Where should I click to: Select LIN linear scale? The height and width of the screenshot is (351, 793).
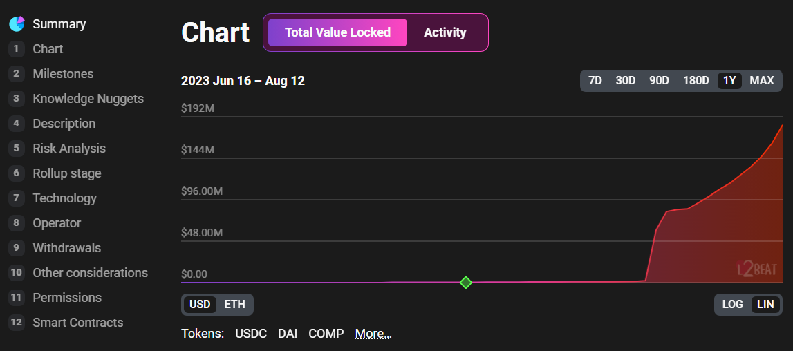click(x=765, y=305)
